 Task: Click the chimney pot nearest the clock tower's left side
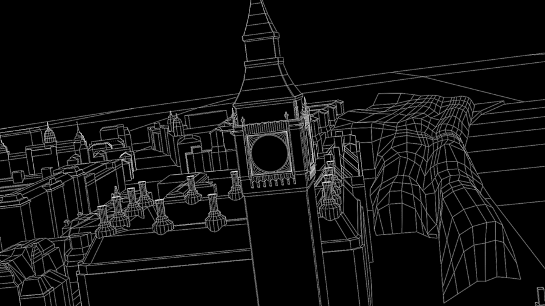coord(236,186)
